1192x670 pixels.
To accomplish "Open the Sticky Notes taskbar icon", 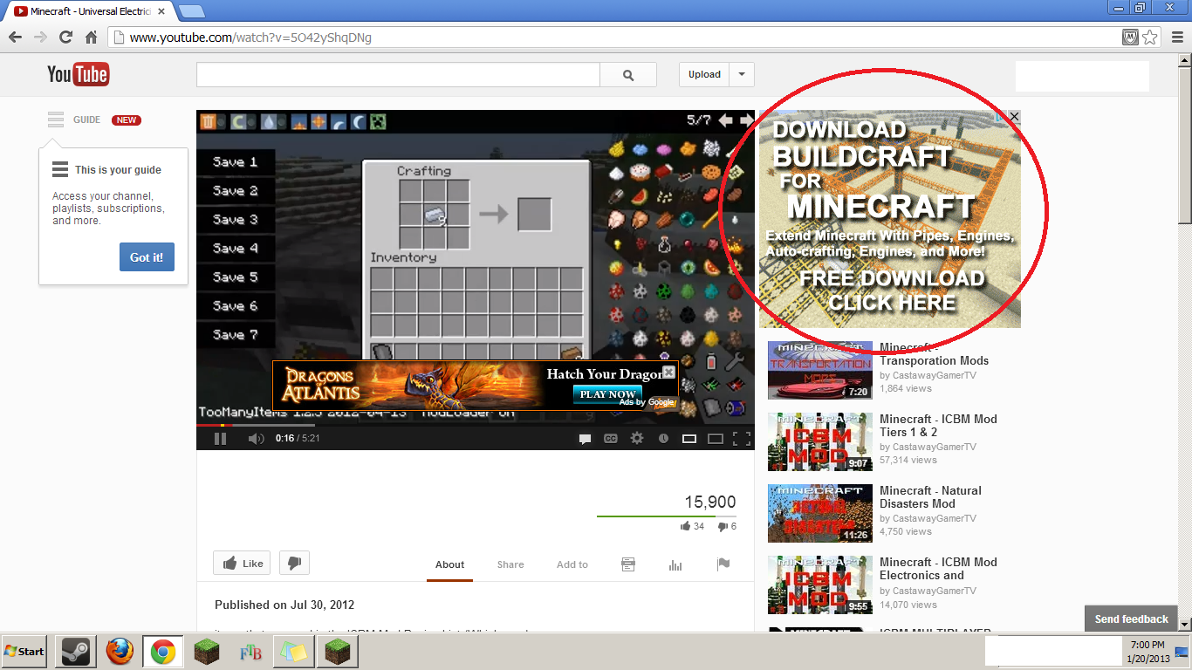I will pyautogui.click(x=293, y=651).
